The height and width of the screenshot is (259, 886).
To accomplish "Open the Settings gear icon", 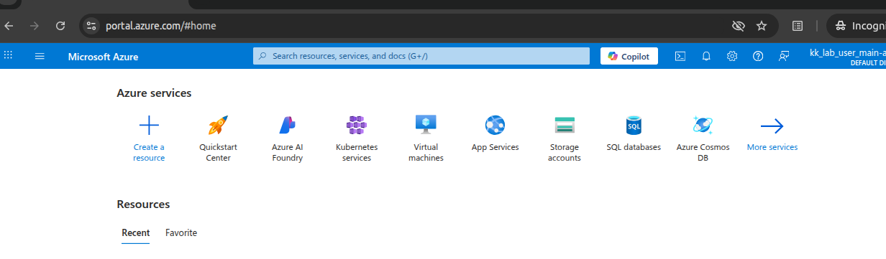I will [732, 56].
